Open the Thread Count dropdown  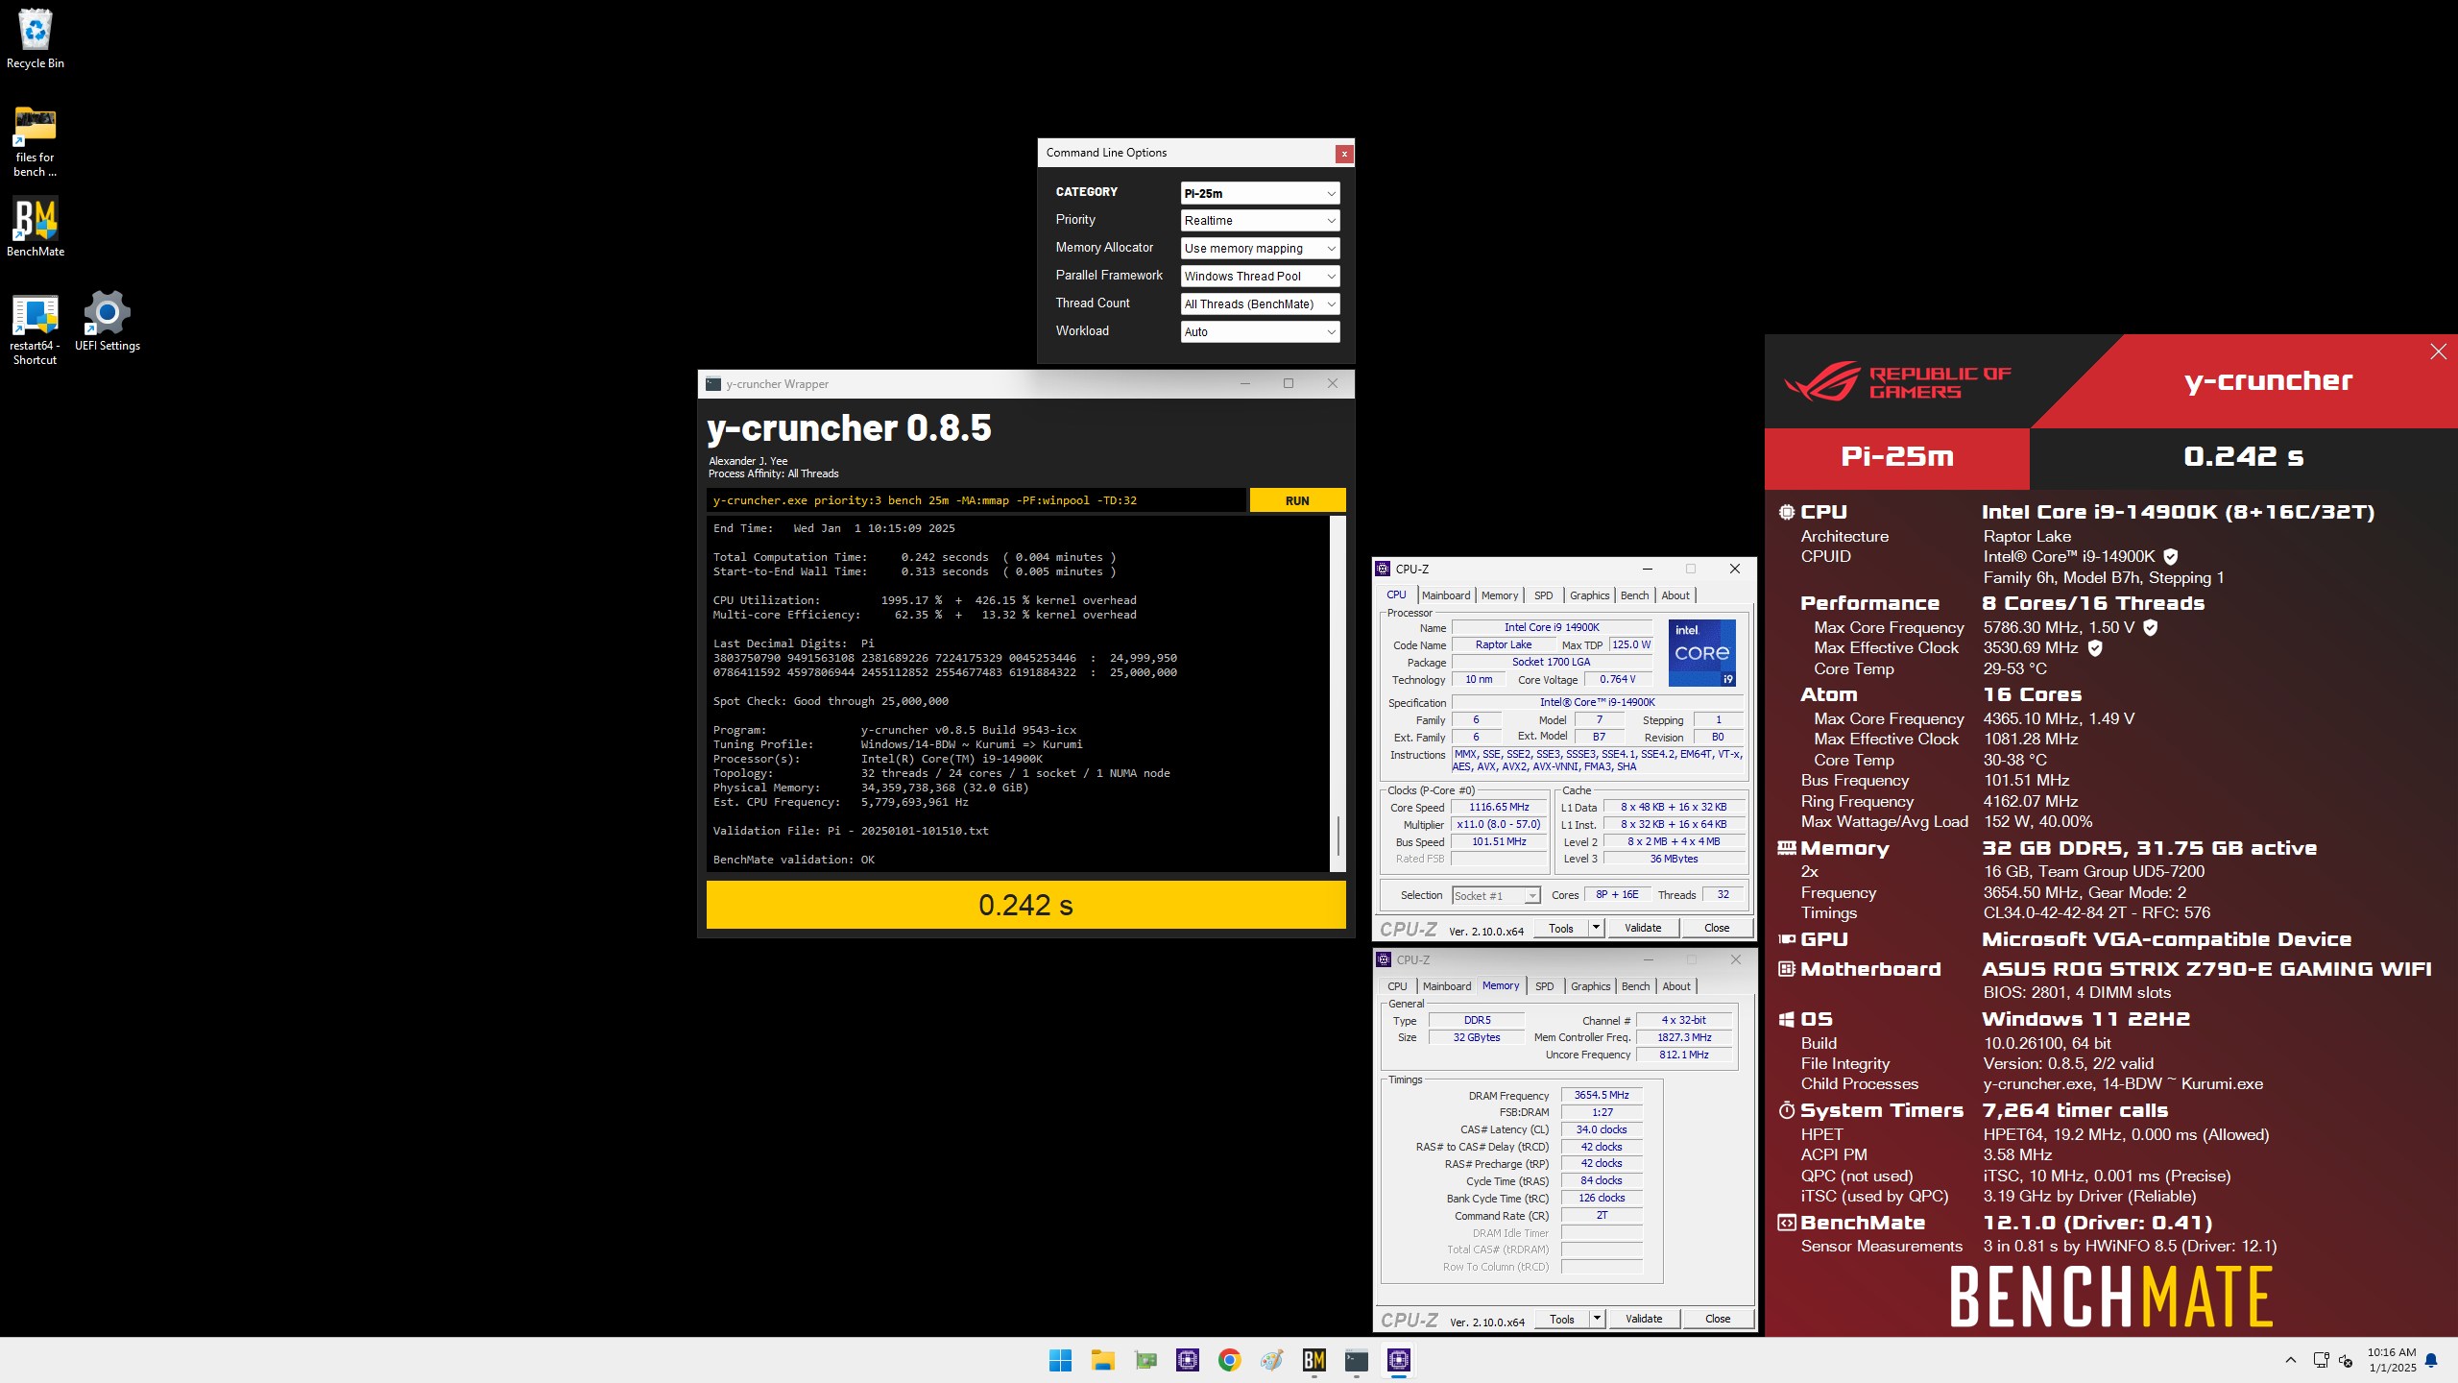tap(1260, 304)
